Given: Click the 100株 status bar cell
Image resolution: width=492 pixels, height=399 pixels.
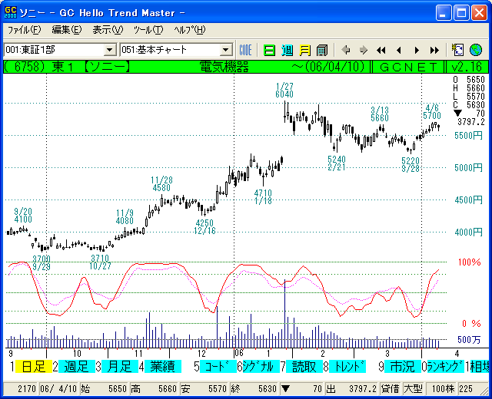Looking at the screenshot, I should coord(443,389).
